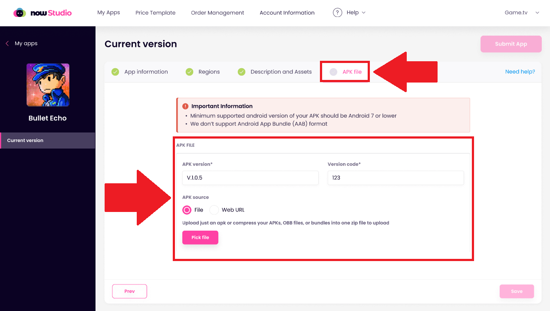
Task: Open the Need help? link
Action: [520, 72]
